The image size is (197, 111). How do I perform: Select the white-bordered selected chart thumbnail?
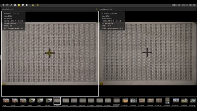click(57, 101)
